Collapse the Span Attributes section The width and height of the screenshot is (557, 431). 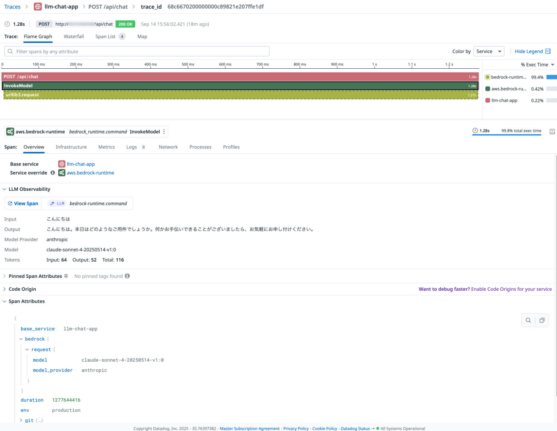(4, 301)
